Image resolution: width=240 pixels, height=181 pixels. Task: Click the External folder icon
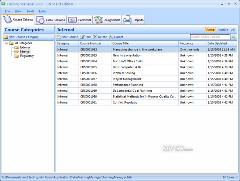point(17,47)
